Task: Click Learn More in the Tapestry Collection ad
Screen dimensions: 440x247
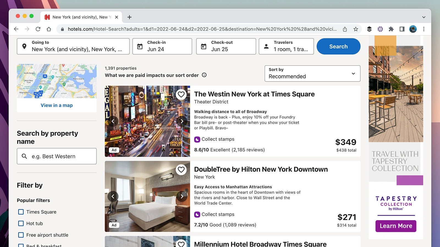Action: [395, 226]
